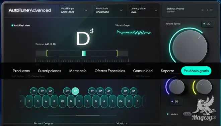The image size is (221, 126).
Task: Click the Vibrato Graph waveform
Action: click(134, 33)
